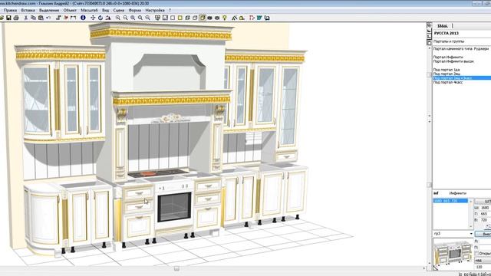Select Портал каминного типа list item
Viewport: 491px width, 276px height.
460,49
